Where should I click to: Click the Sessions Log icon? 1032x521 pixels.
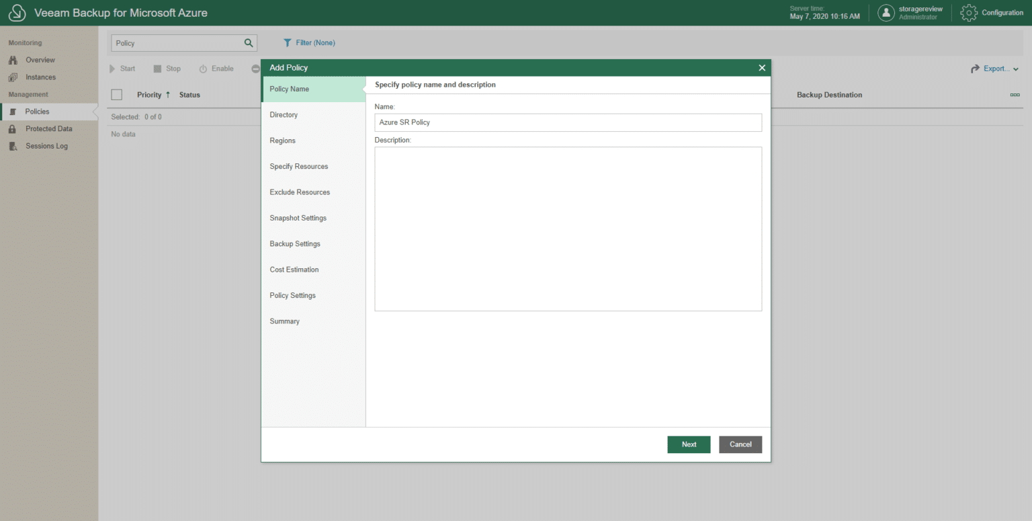coord(13,147)
